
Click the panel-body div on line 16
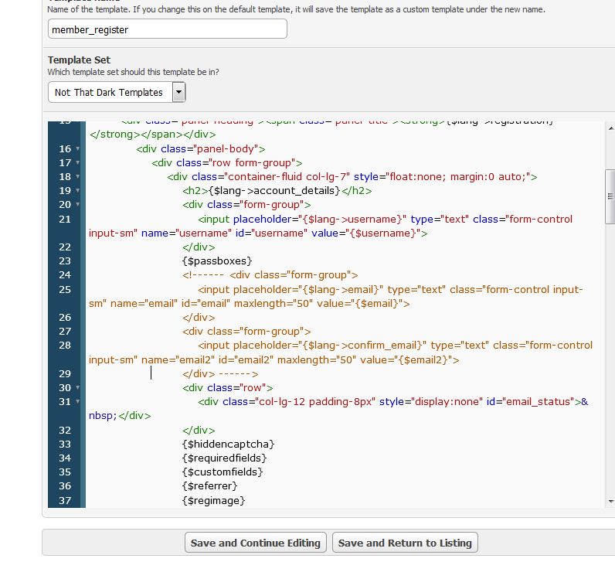[201, 148]
